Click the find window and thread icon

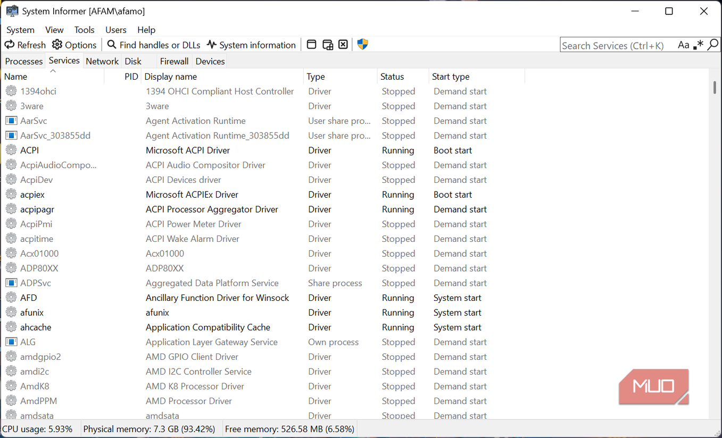[x=328, y=45]
